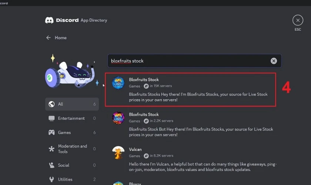
Task: Click the 'Bloxfruits Stocks Hey there' description
Action: [198, 97]
